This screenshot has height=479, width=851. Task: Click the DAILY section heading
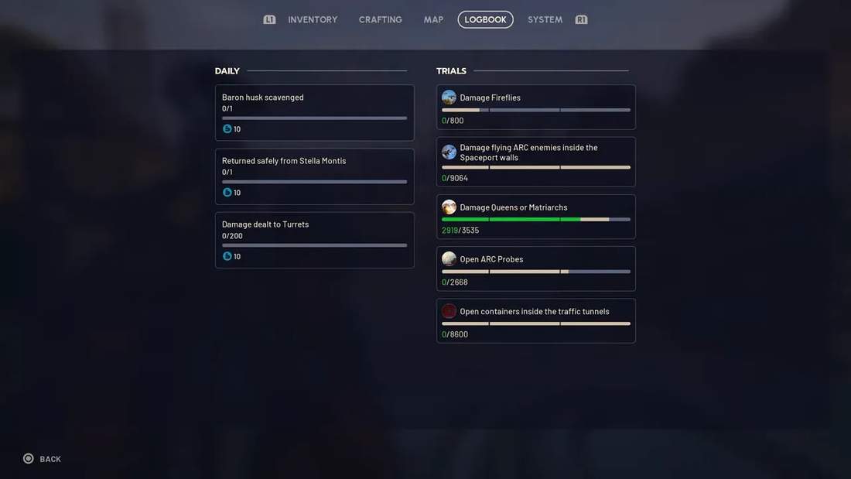pos(227,70)
